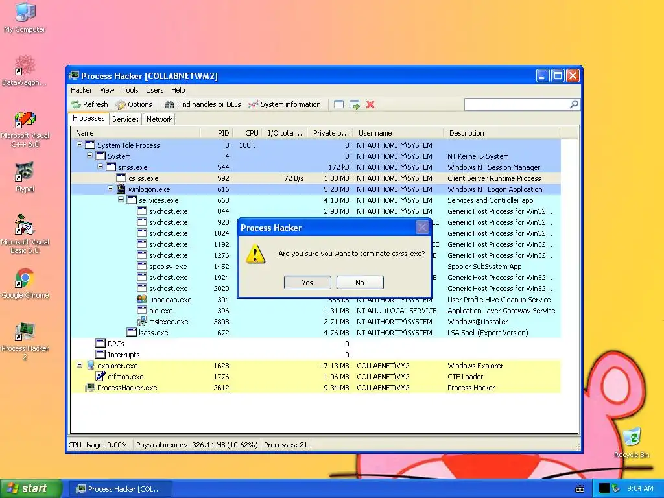Open Microsoft Visual Basic 6.0 shortcut
664x498 pixels.
point(25,234)
